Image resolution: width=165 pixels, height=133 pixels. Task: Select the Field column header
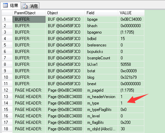coord(101,13)
